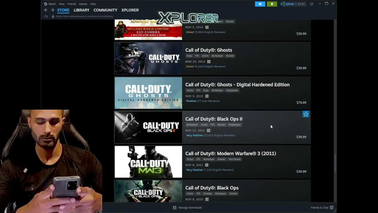Click the First-Person tag under Modern Warfare 3
Viewport: 378px width, 213px height.
234,159
